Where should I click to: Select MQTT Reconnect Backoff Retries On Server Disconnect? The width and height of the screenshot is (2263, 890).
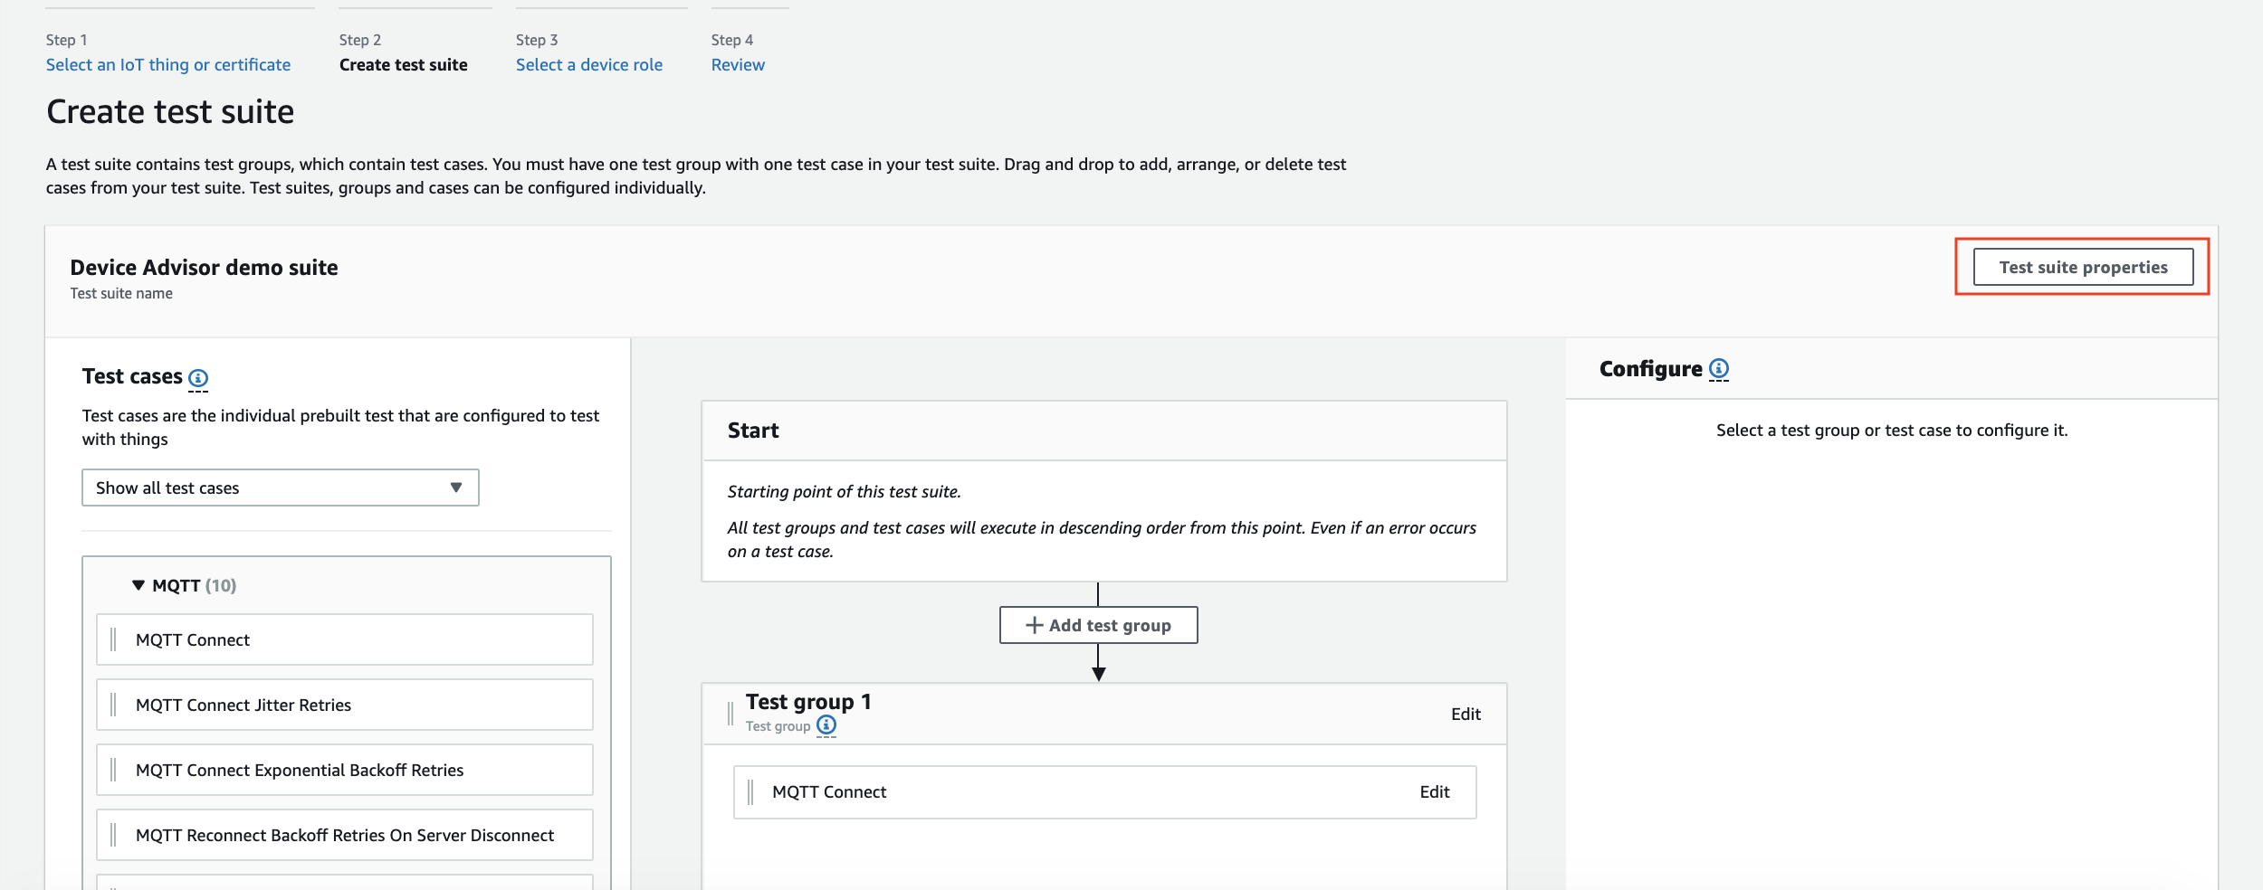click(344, 836)
